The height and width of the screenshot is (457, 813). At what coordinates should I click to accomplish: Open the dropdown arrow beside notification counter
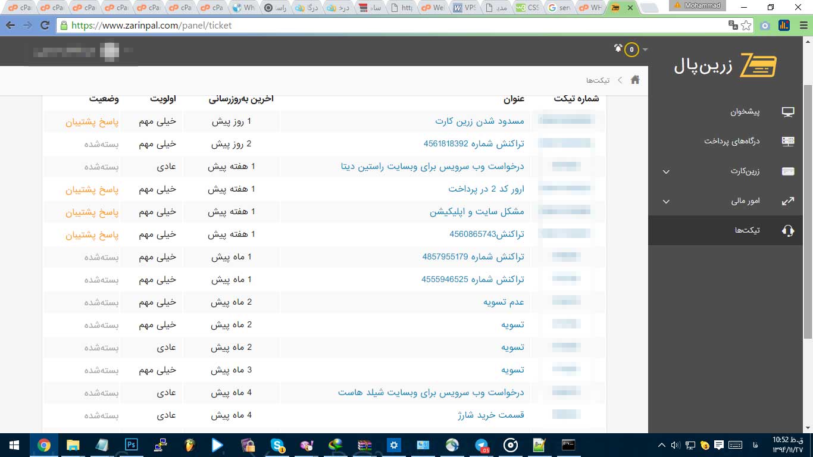point(645,49)
